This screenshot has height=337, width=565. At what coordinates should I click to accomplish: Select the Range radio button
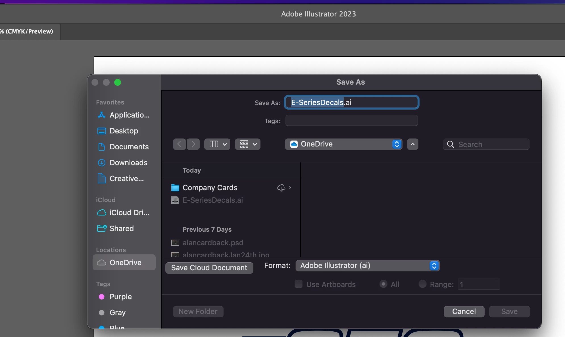422,284
